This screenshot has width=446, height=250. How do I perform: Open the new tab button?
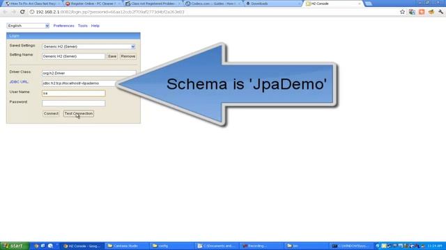pyautogui.click(x=369, y=3)
